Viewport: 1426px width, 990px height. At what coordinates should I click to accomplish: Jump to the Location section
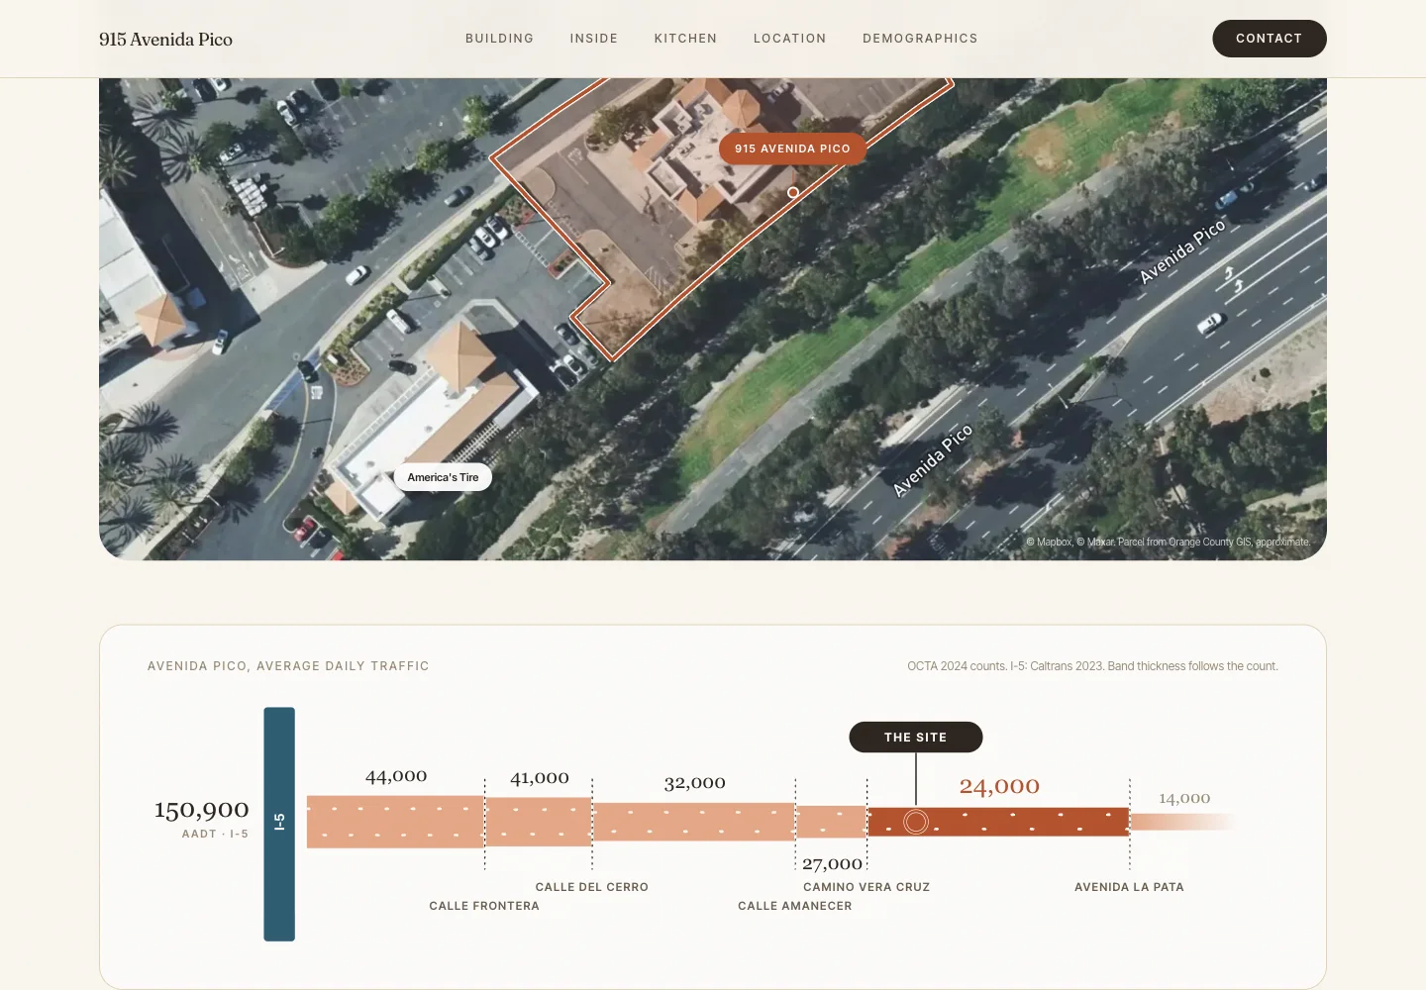[789, 39]
